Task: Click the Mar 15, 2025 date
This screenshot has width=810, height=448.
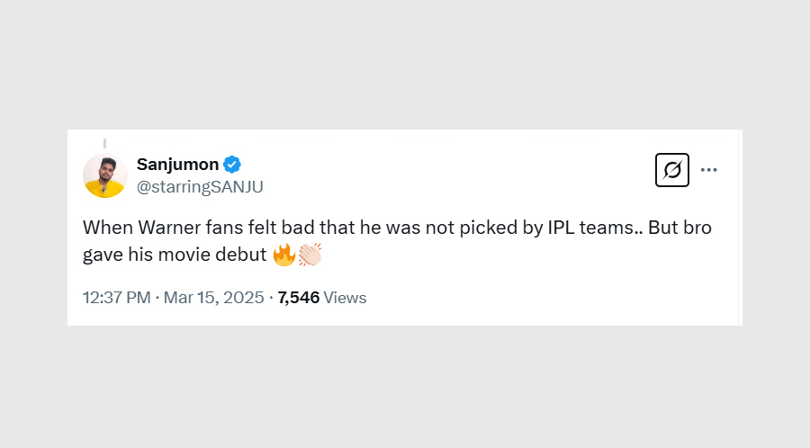Action: pyautogui.click(x=213, y=298)
